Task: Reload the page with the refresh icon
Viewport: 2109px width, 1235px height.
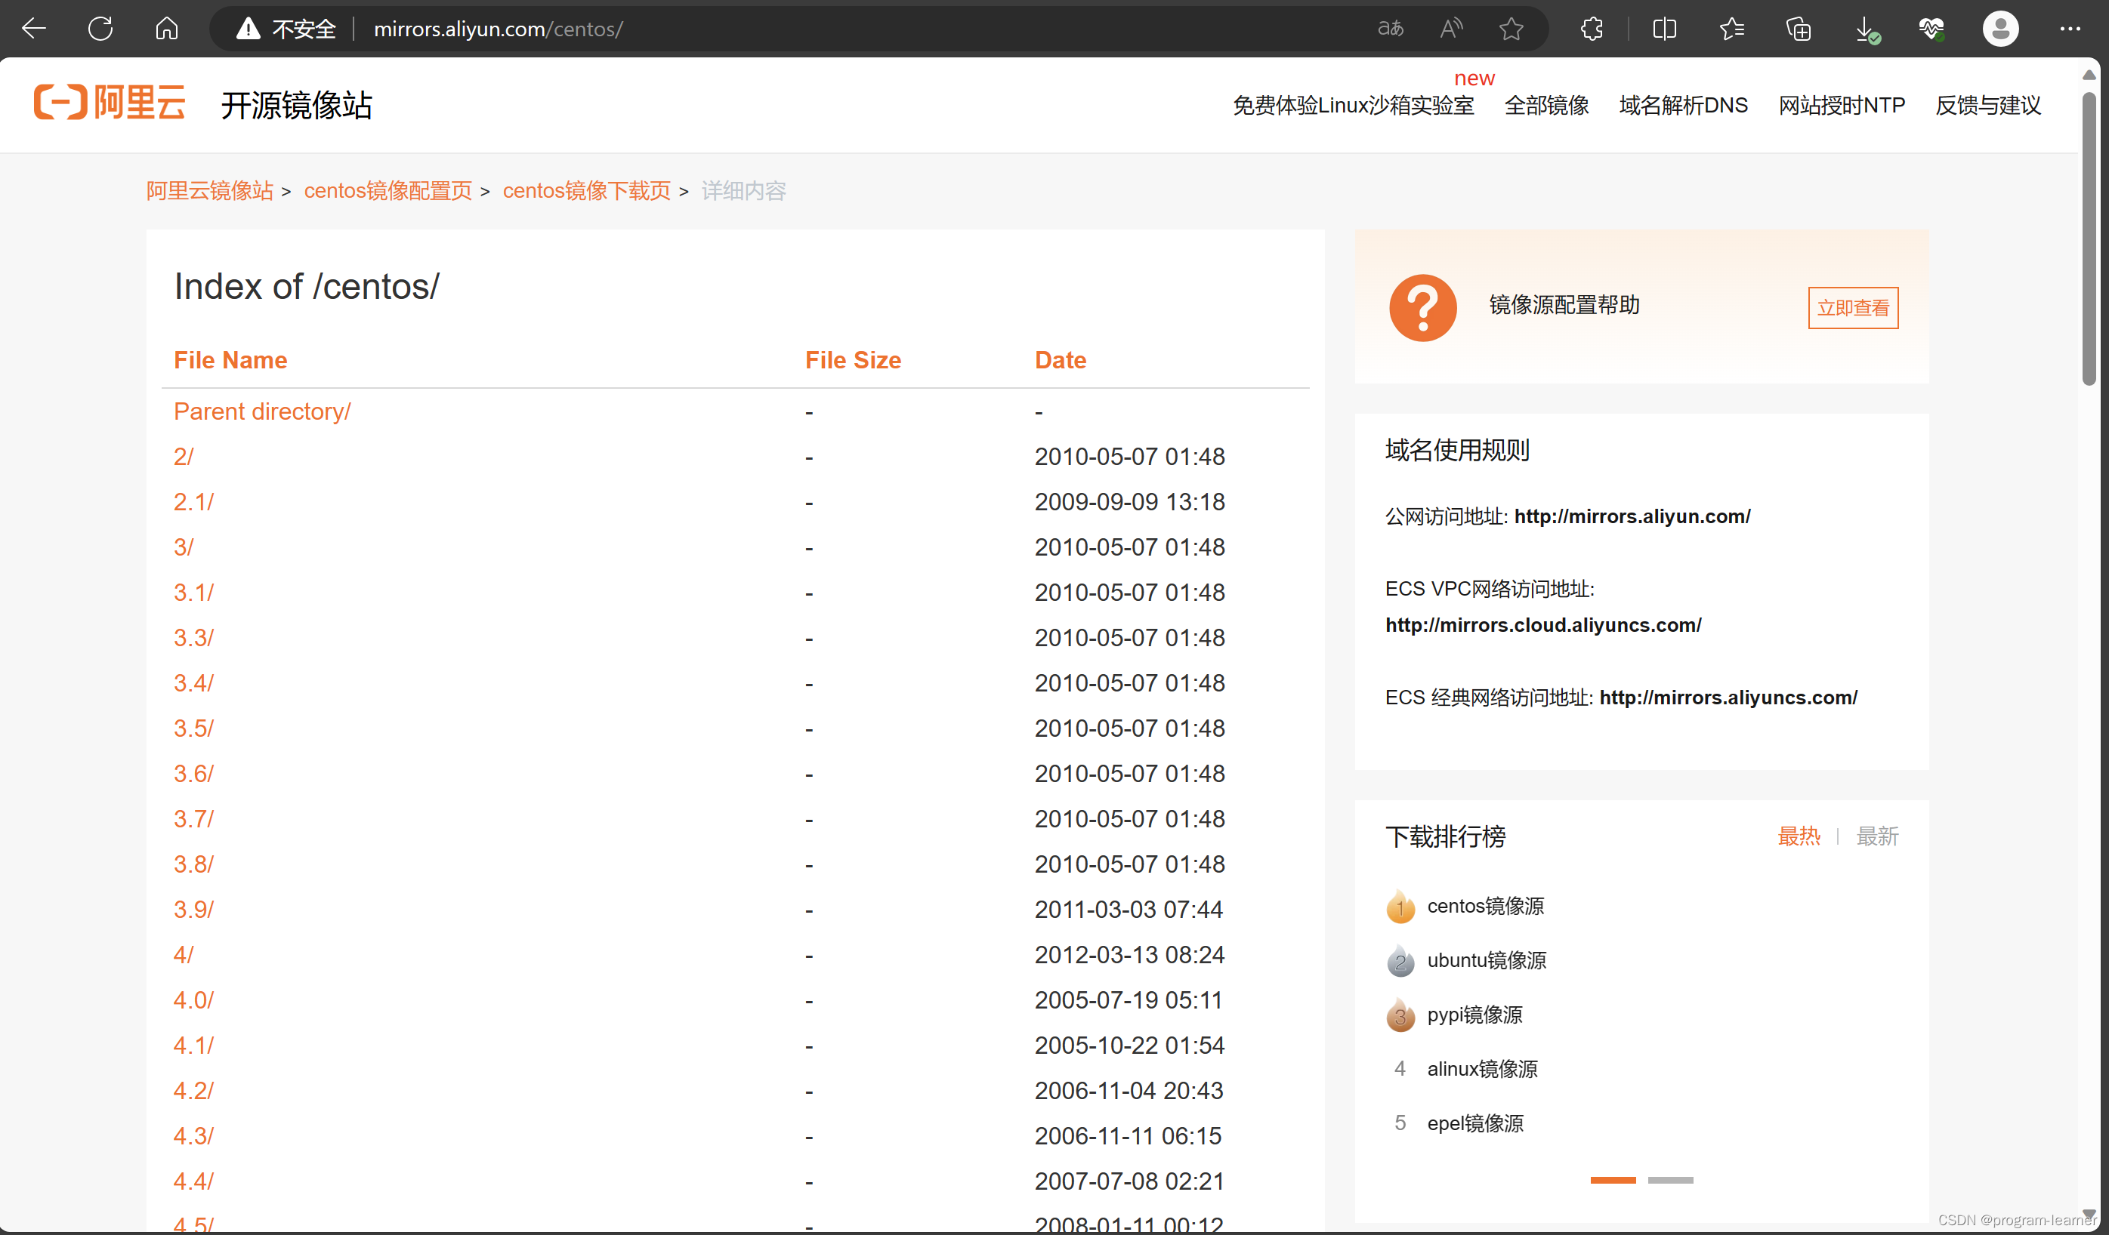Action: [100, 29]
